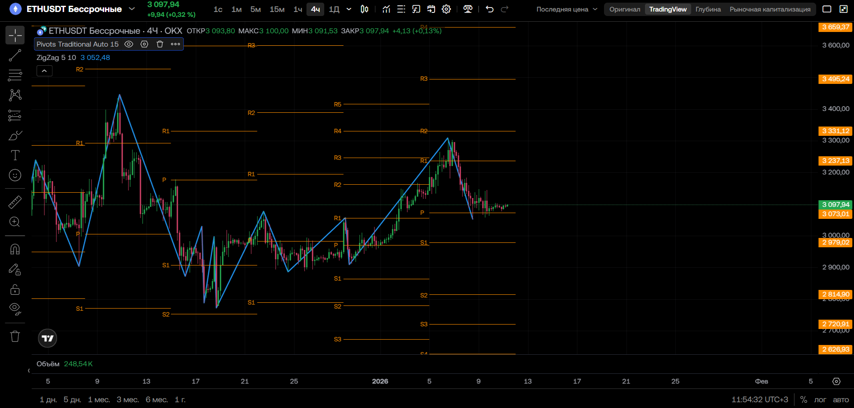Switch to the TradingView chart tab

[x=668, y=9]
